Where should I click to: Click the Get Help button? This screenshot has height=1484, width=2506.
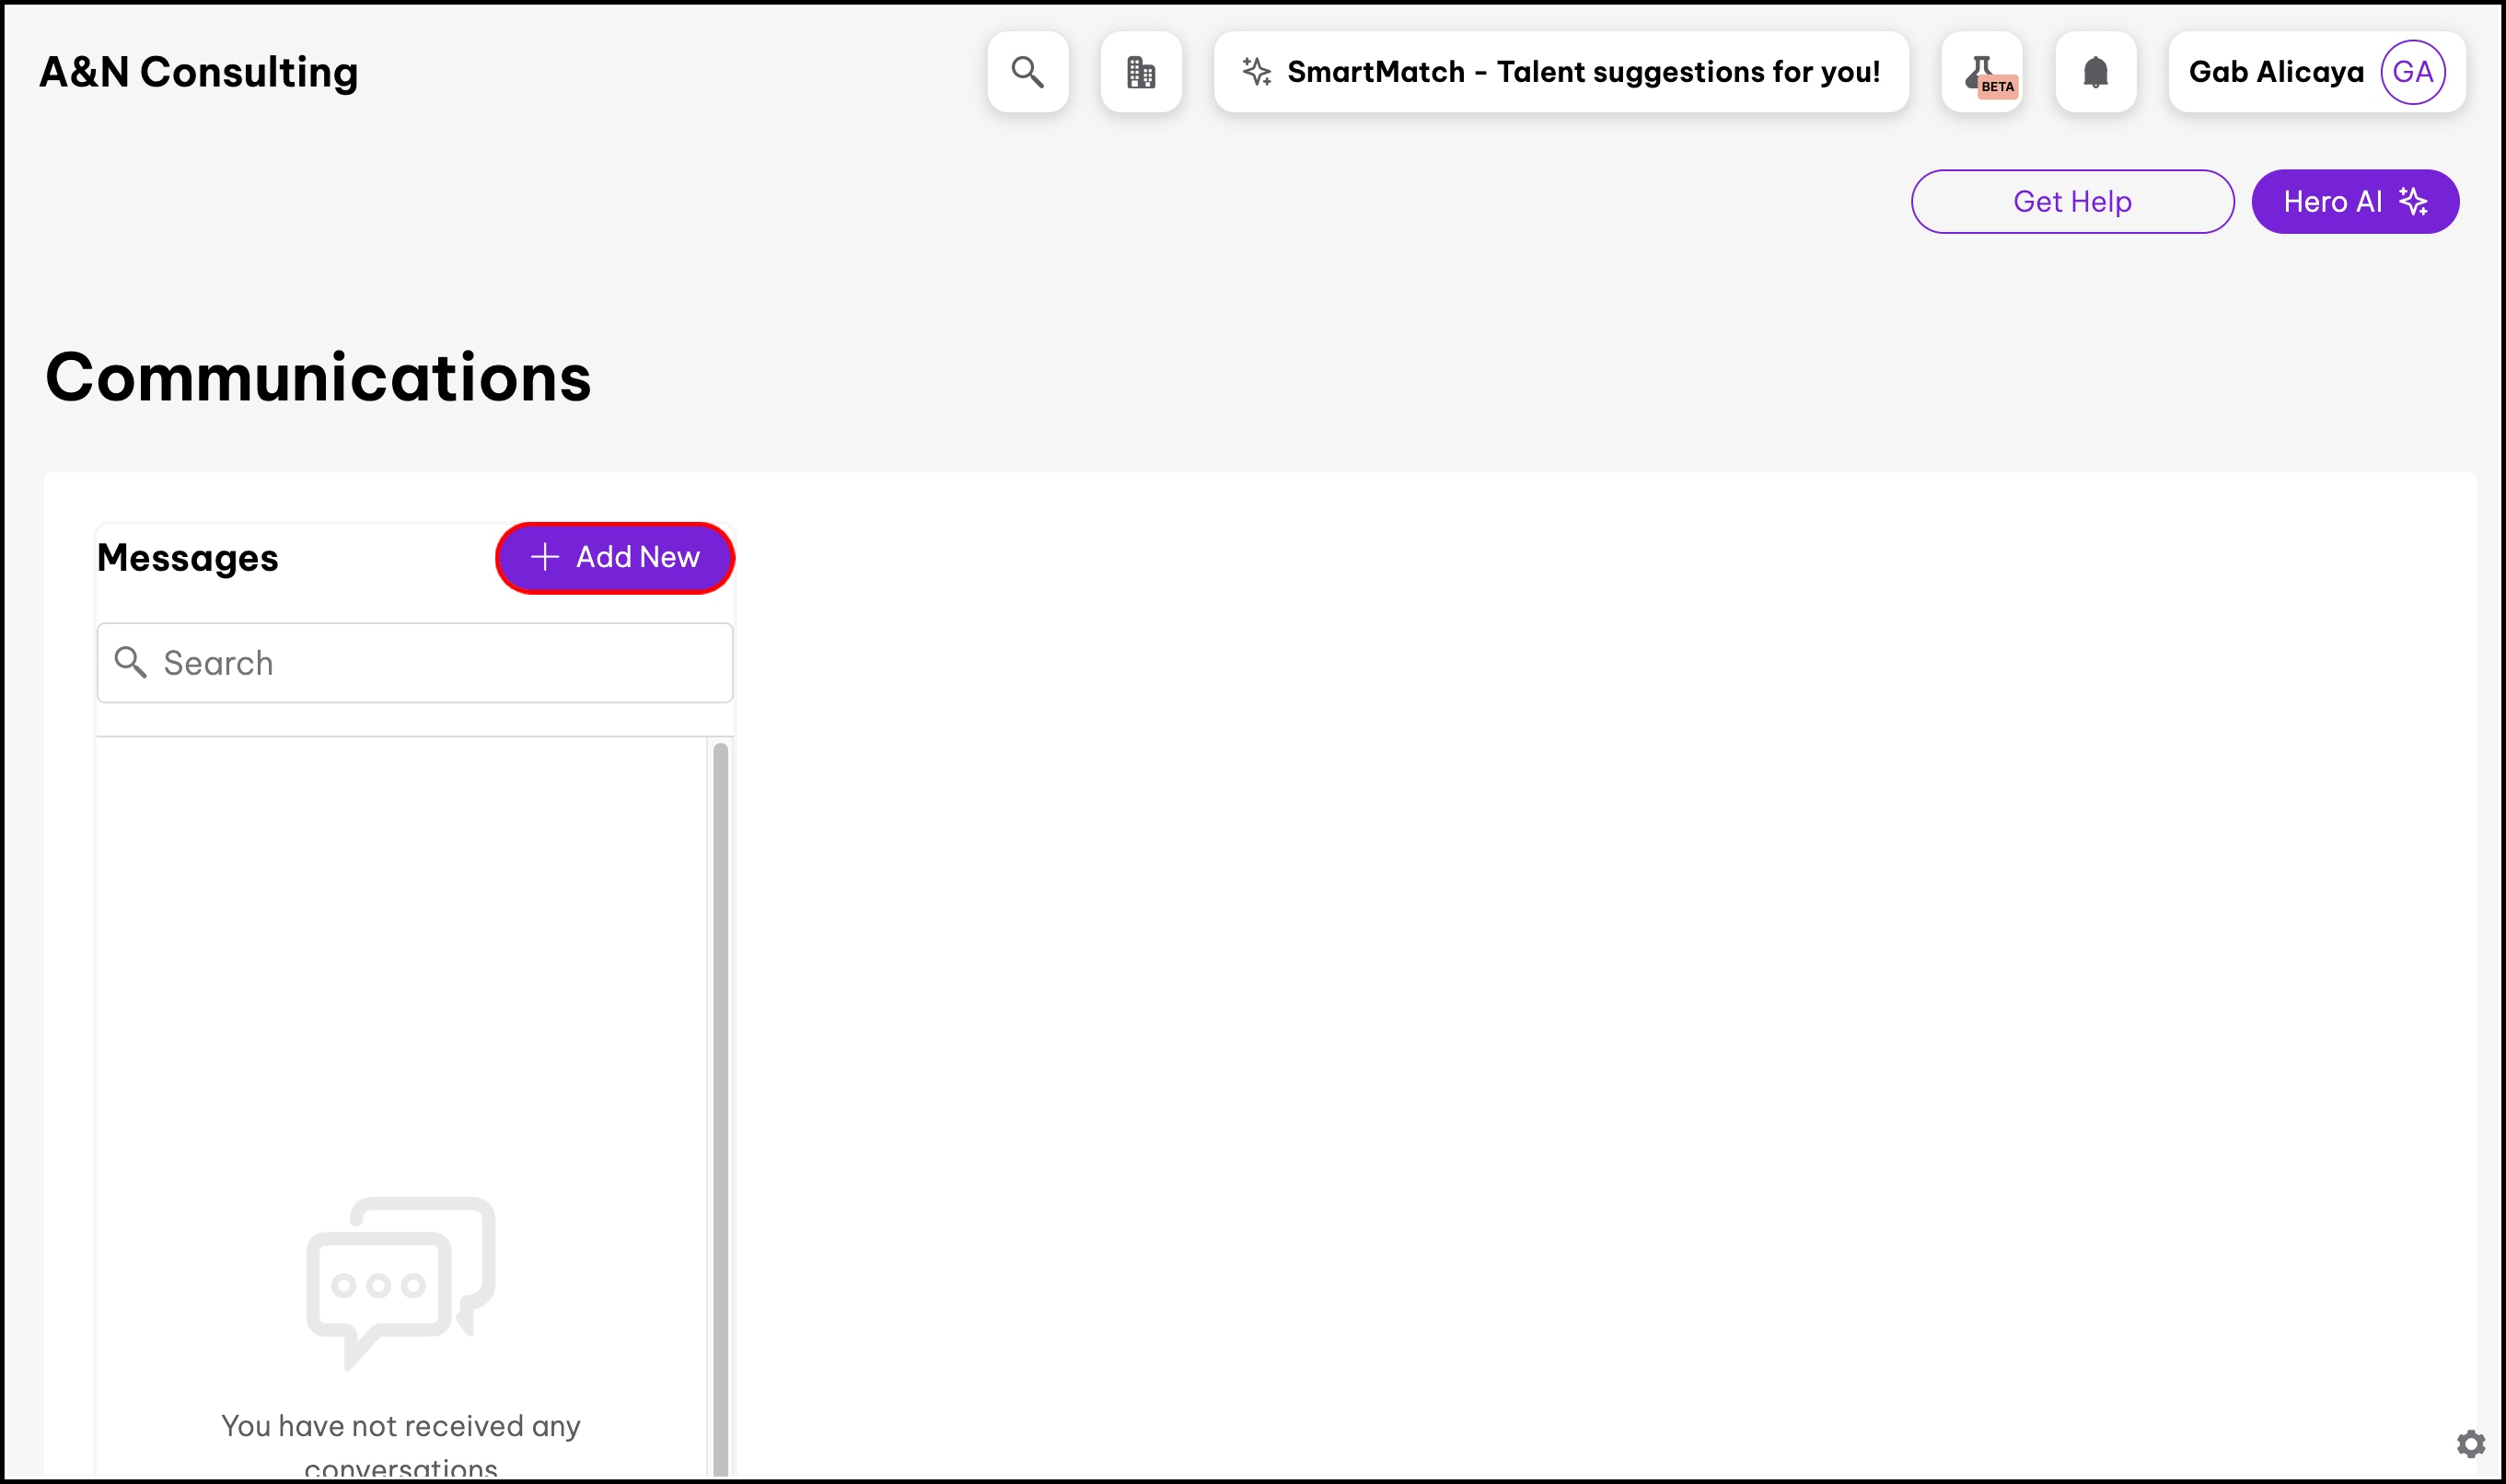[x=2071, y=201]
